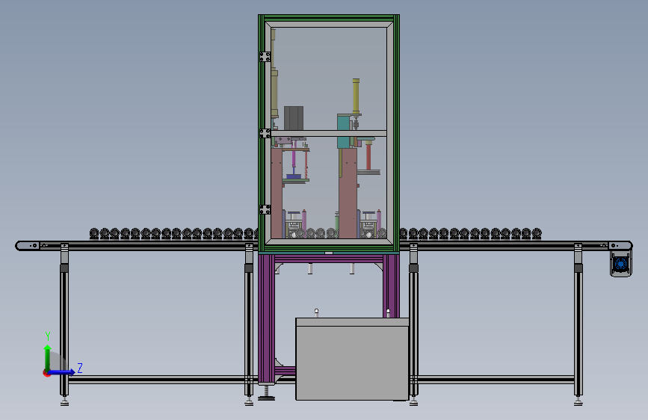
Task: Select the far-left conveyor support leg
Action: click(x=64, y=324)
